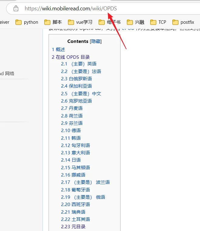The height and width of the screenshot is (231, 200).
Task: Open the 电子书 bookmarks folder
Action: pyautogui.click(x=110, y=22)
